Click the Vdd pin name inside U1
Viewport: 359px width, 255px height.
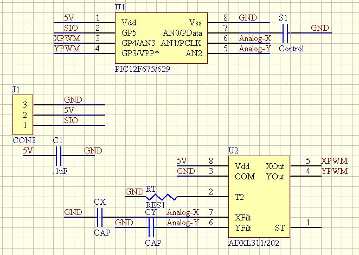[129, 23]
